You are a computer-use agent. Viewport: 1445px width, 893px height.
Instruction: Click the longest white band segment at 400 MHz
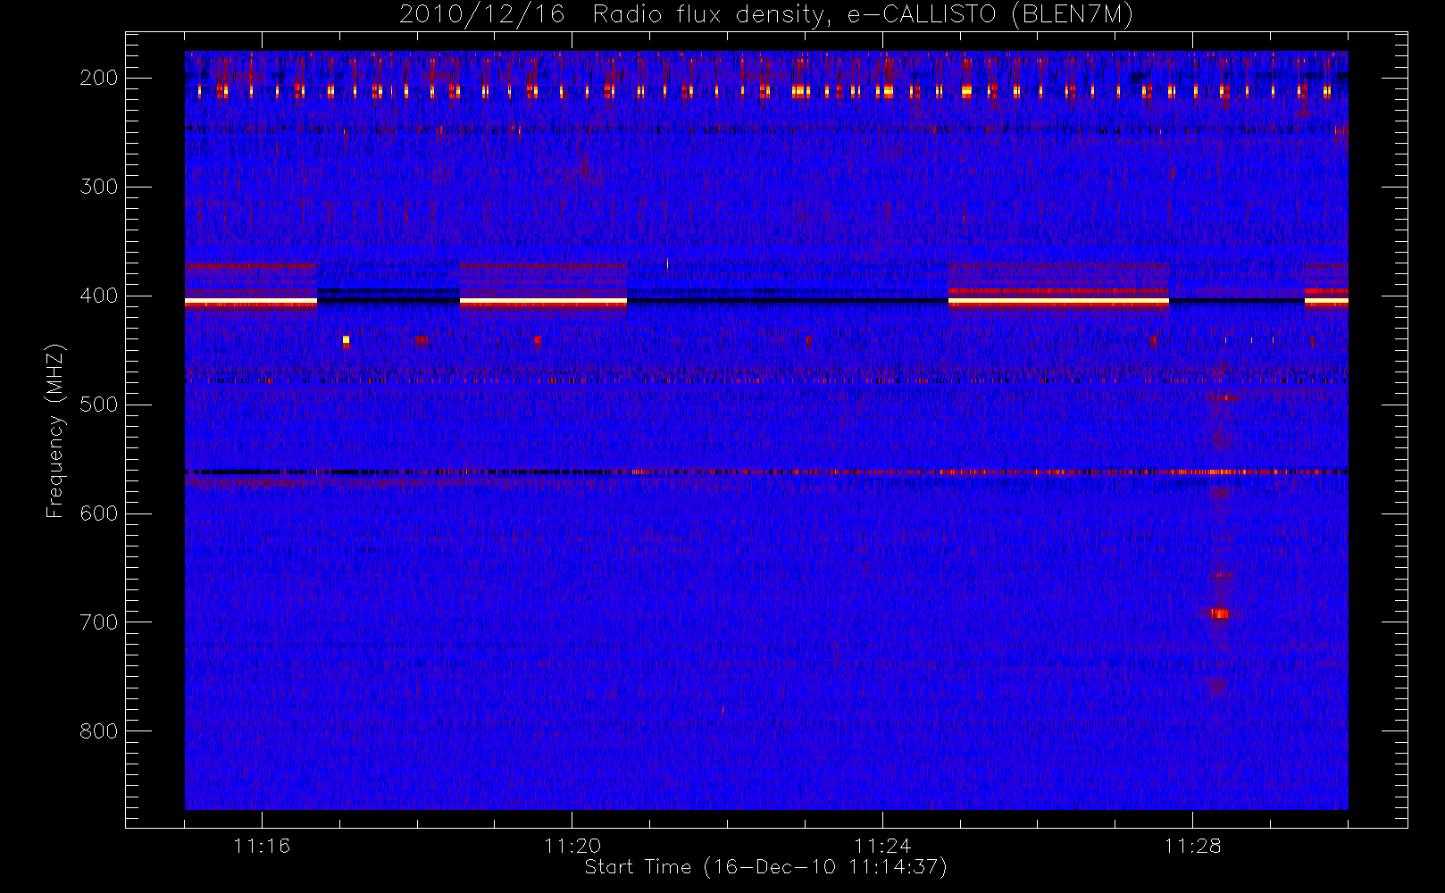1058,302
